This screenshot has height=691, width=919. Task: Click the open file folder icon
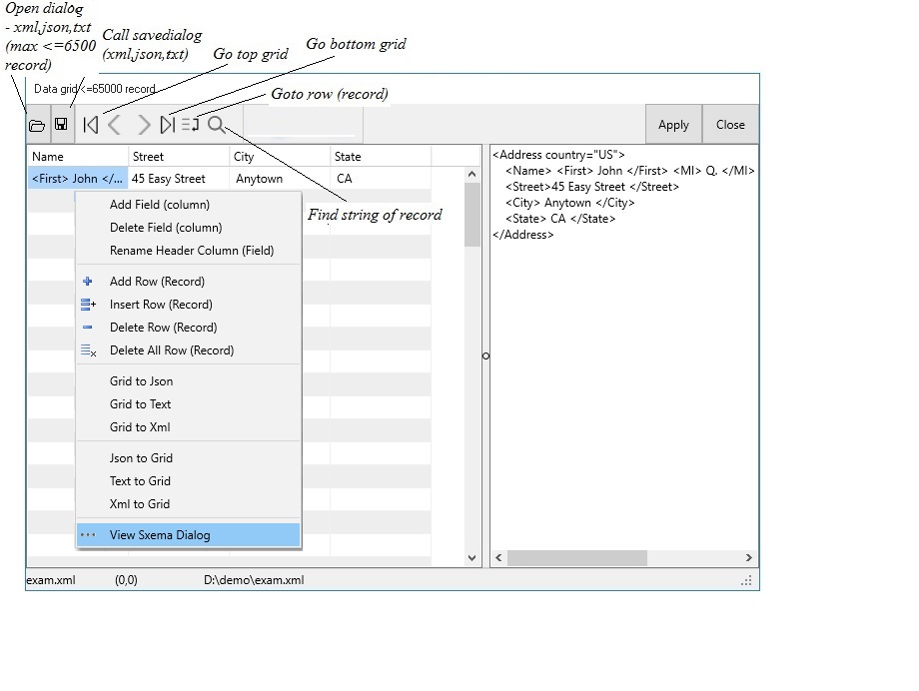tap(37, 126)
